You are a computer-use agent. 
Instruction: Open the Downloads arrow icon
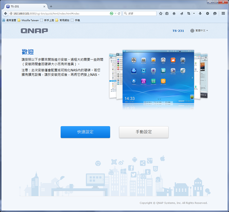200,14
